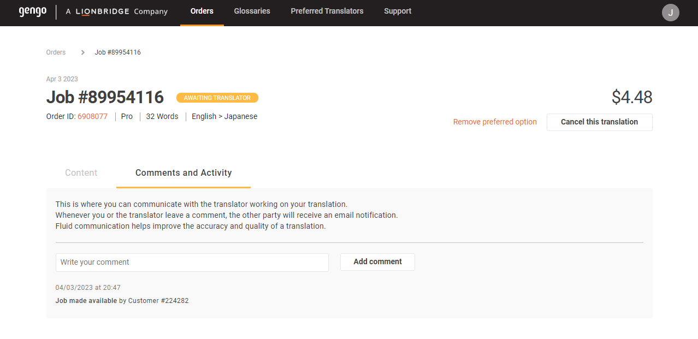This screenshot has width=698, height=339.
Task: Open the Orders nav item
Action: tap(202, 11)
